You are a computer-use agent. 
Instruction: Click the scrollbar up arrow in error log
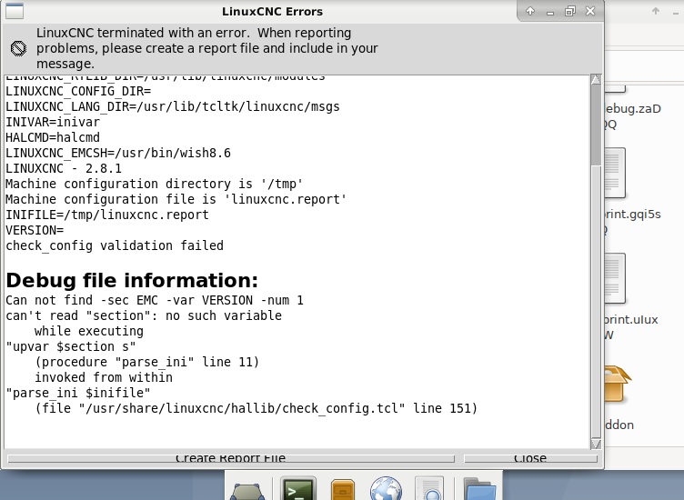coord(596,79)
